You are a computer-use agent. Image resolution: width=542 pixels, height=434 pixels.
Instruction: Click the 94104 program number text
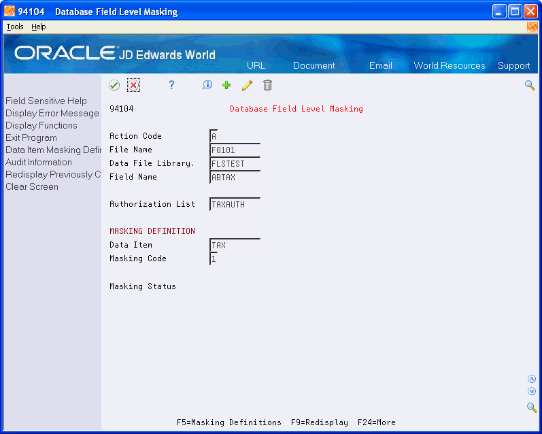121,109
